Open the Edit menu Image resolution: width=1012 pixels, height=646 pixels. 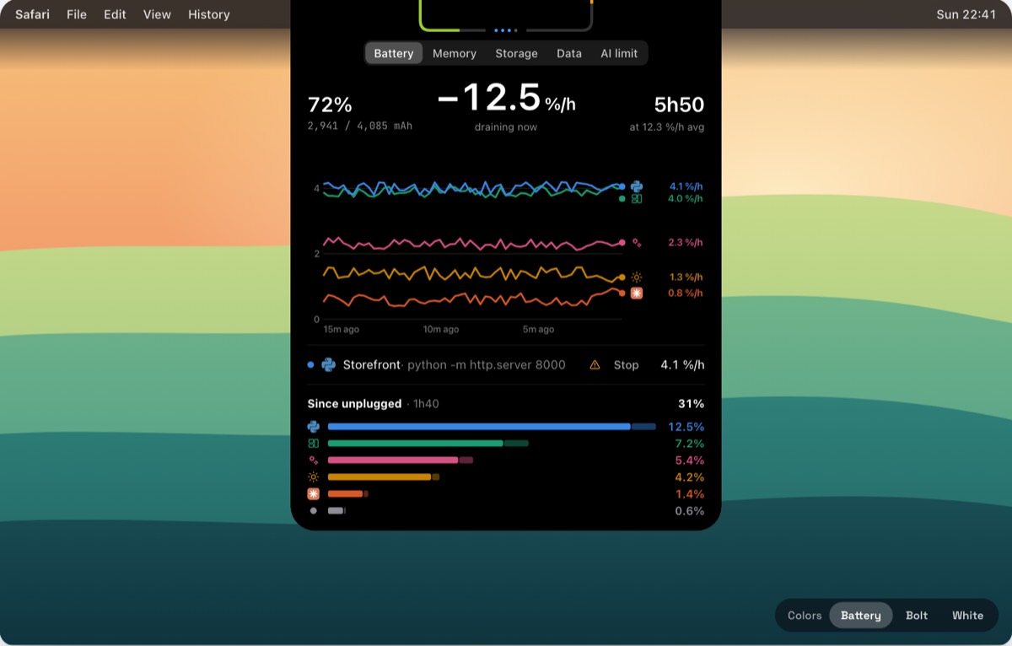115,14
